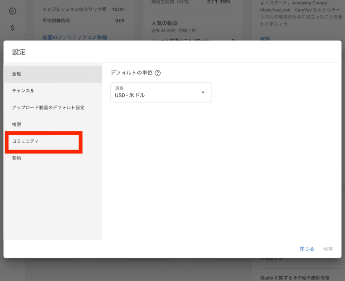Click the help icon beside デフォルトの単位
The height and width of the screenshot is (281, 345).
pos(157,73)
